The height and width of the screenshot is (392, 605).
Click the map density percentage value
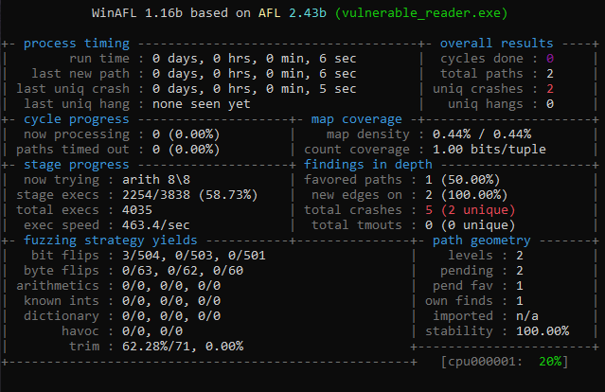tap(478, 134)
